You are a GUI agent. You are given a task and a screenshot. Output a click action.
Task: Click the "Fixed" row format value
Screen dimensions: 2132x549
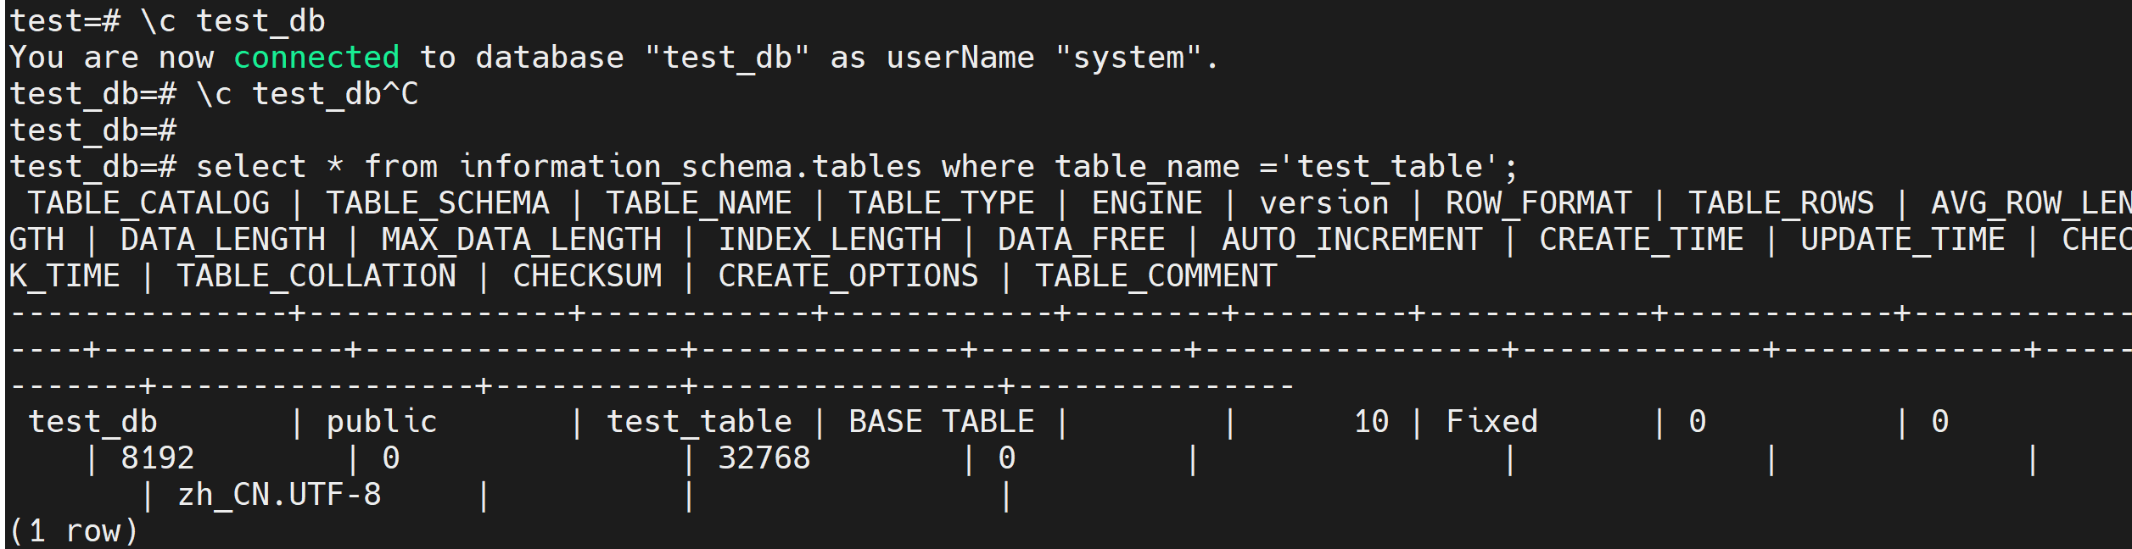click(x=1491, y=422)
